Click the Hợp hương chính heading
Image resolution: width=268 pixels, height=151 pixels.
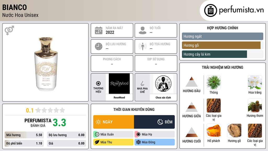[222, 28]
